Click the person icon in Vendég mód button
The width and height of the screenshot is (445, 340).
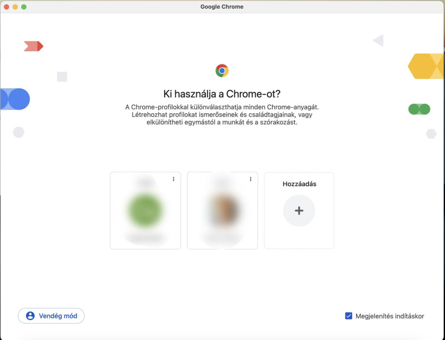coord(31,316)
